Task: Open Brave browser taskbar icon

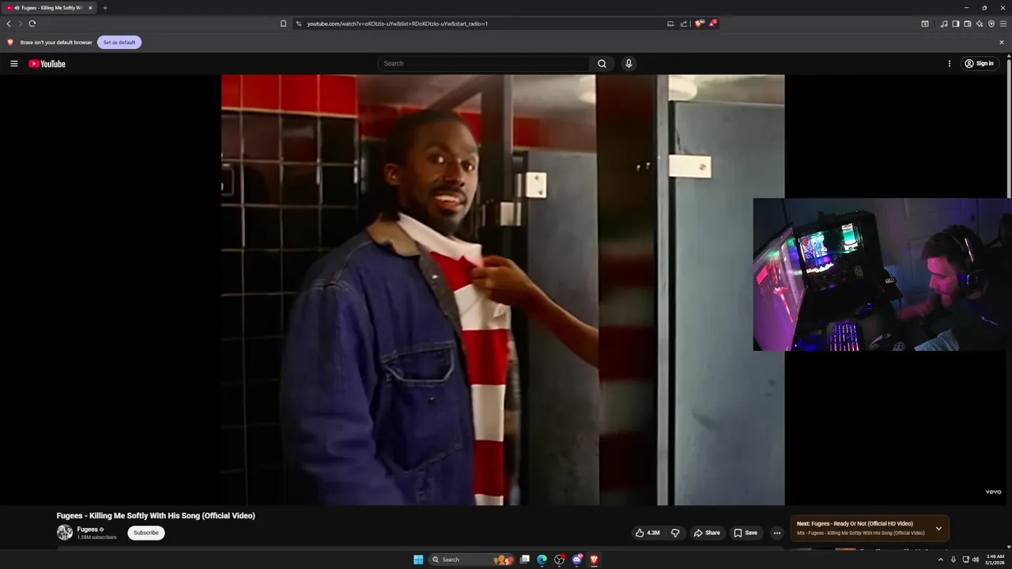Action: (x=594, y=560)
